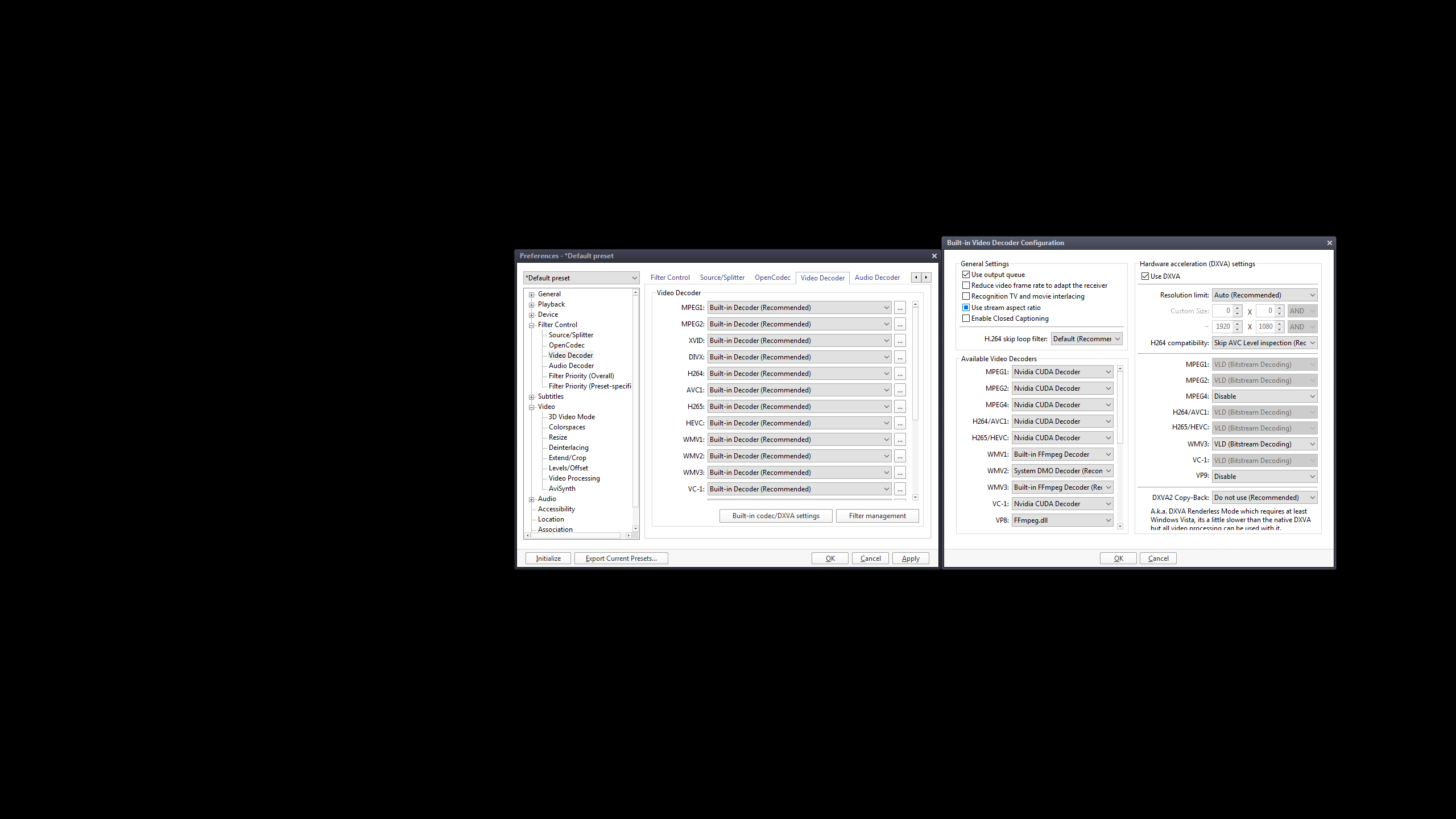Click Export Current Presets button

[621, 559]
